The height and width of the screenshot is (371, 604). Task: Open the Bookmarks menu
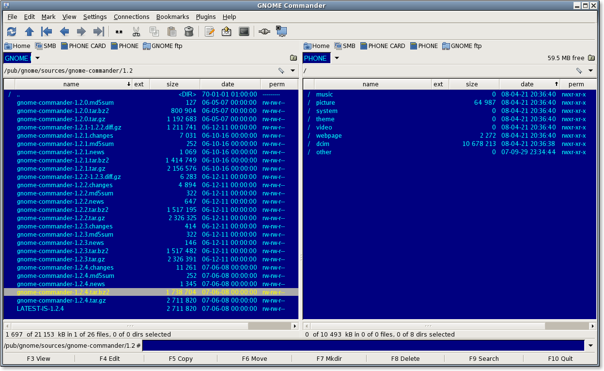172,17
